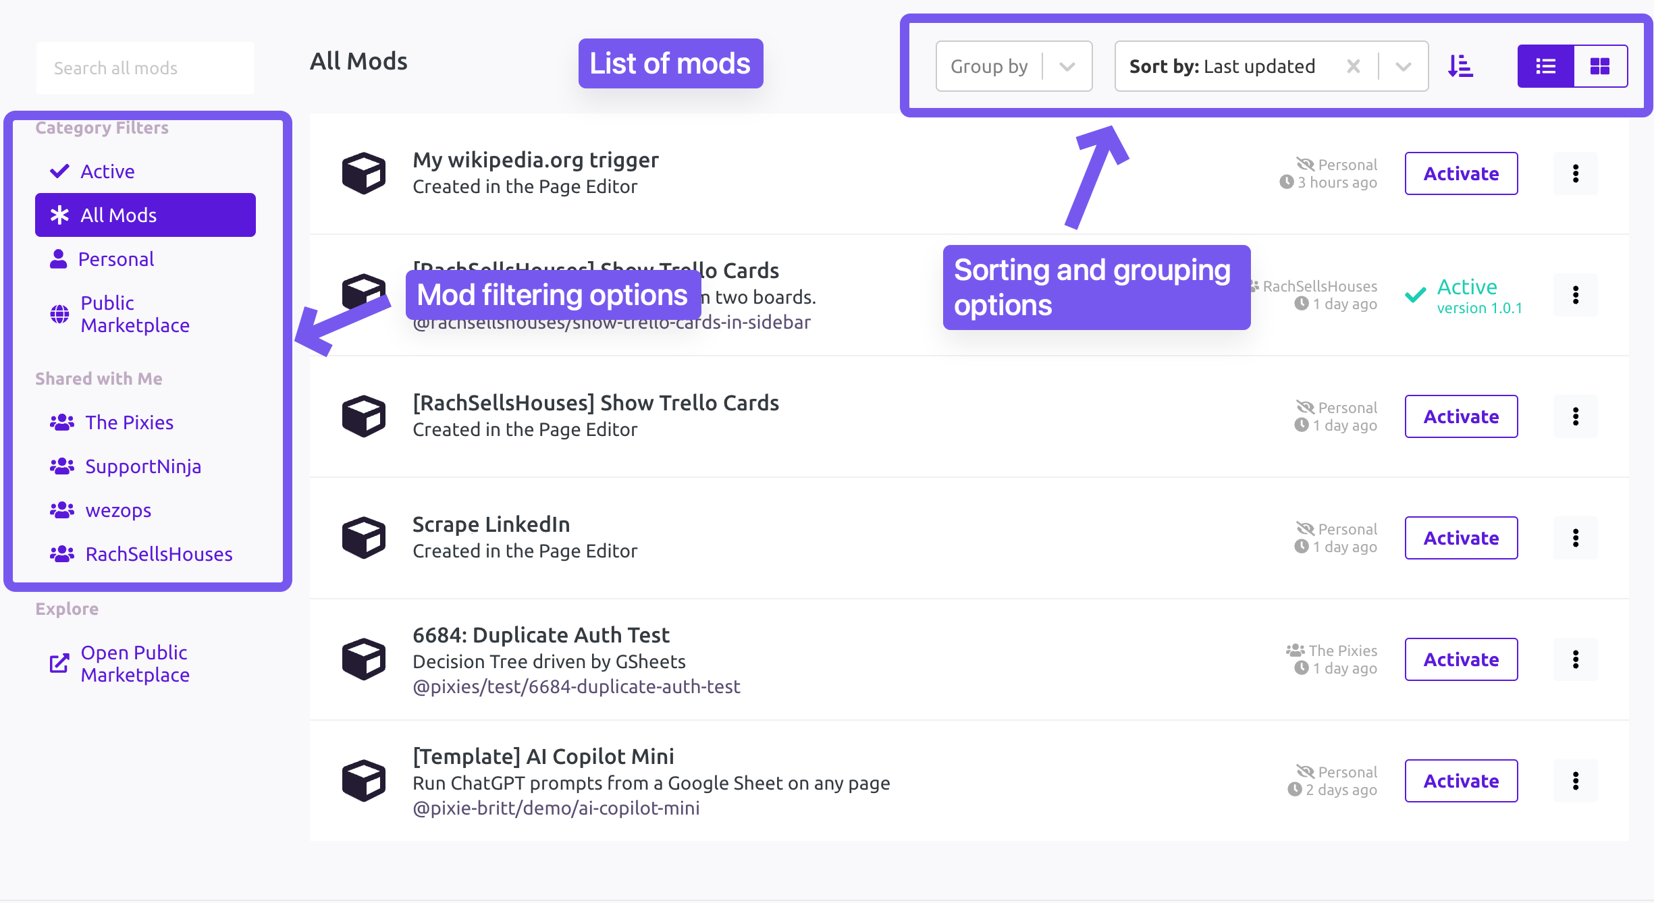Click the sort direction icon

pos(1460,66)
